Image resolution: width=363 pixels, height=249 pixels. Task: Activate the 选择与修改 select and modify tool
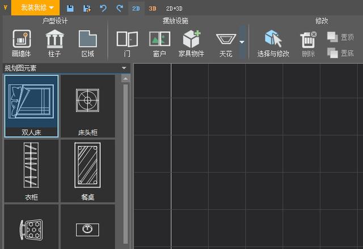pos(273,43)
